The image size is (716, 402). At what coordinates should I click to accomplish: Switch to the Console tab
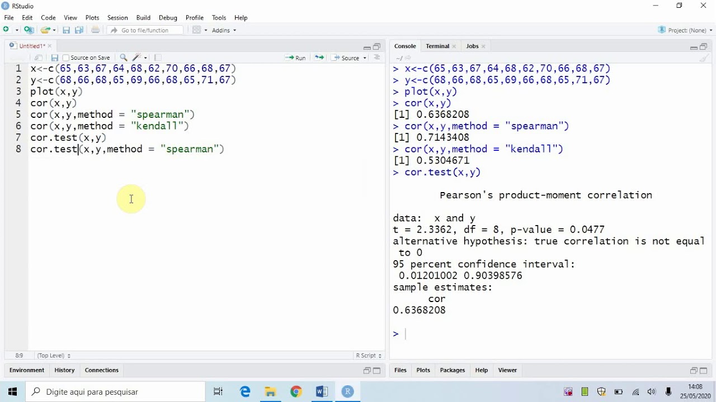point(405,46)
